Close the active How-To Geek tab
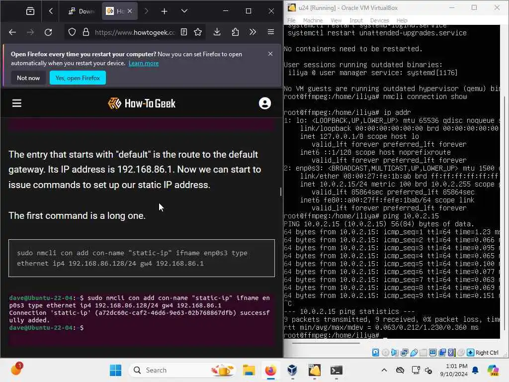This screenshot has width=509, height=382. pos(130,11)
